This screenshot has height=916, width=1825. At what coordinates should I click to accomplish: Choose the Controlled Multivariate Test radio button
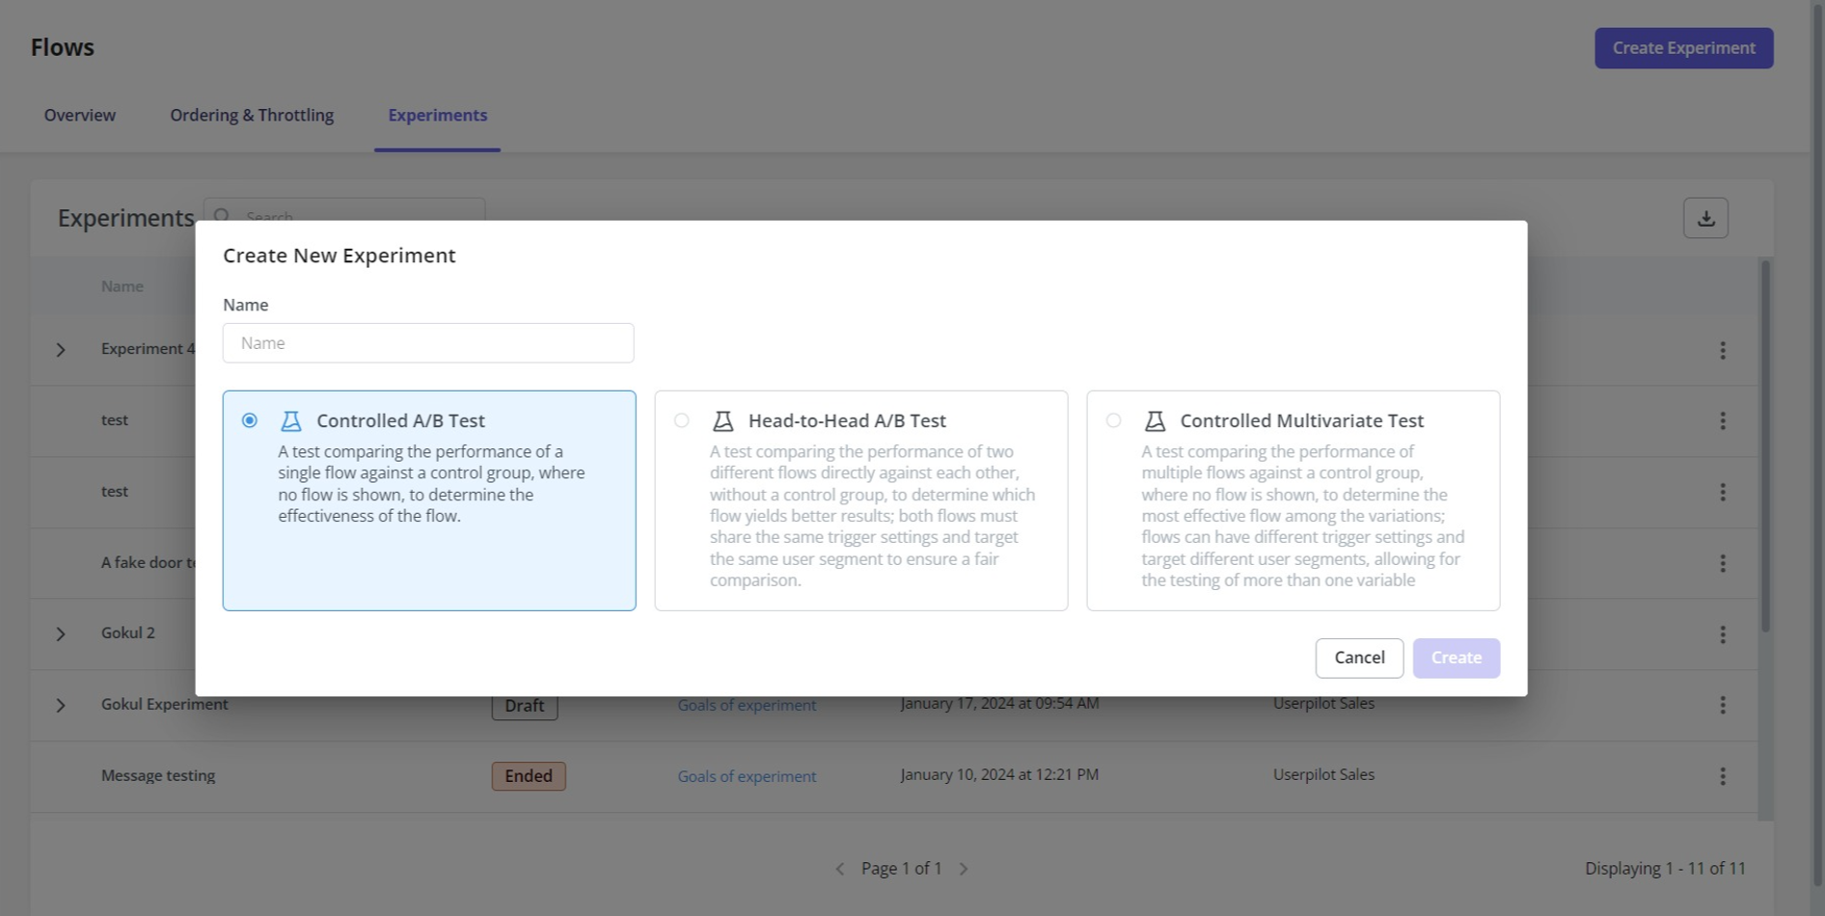(x=1113, y=420)
